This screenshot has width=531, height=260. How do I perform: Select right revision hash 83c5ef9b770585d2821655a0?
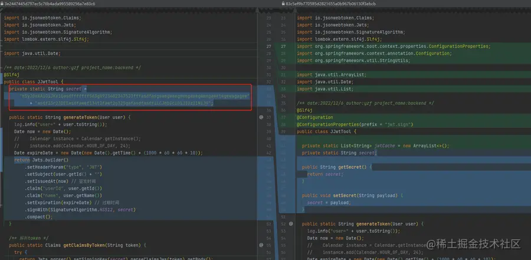pyautogui.click(x=330, y=4)
